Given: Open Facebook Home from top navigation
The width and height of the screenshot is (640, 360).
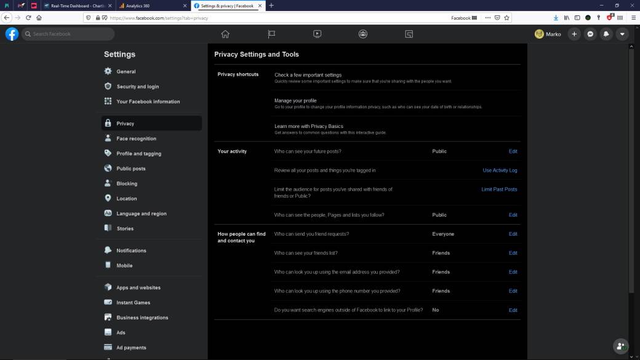Looking at the screenshot, I should (x=225, y=34).
